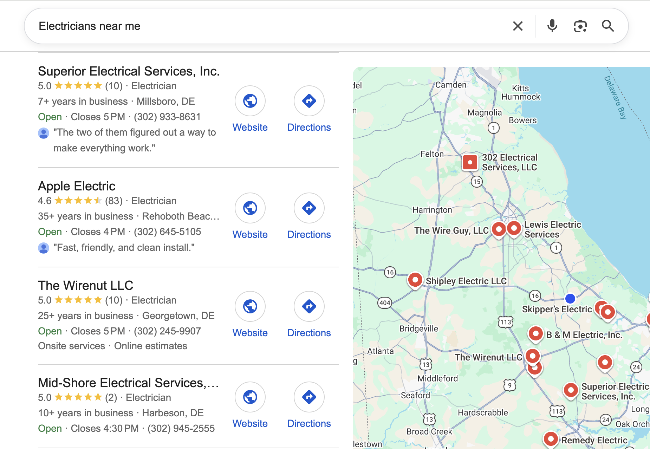Click the Delaware Bay label on the map
Screen dimensions: 650x449
tap(616, 97)
